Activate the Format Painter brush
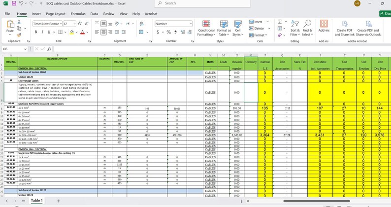This screenshot has width=391, height=207. [19, 34]
